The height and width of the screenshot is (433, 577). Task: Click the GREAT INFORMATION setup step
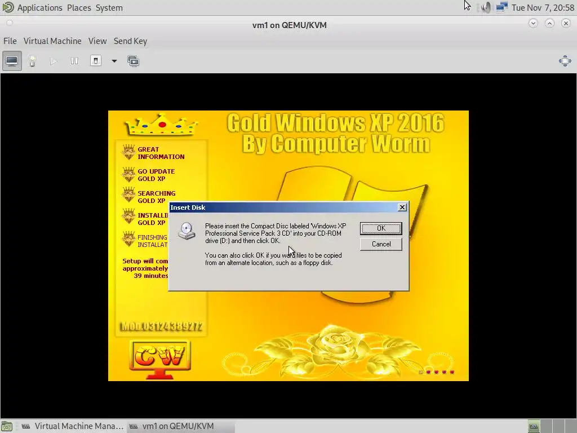(161, 153)
